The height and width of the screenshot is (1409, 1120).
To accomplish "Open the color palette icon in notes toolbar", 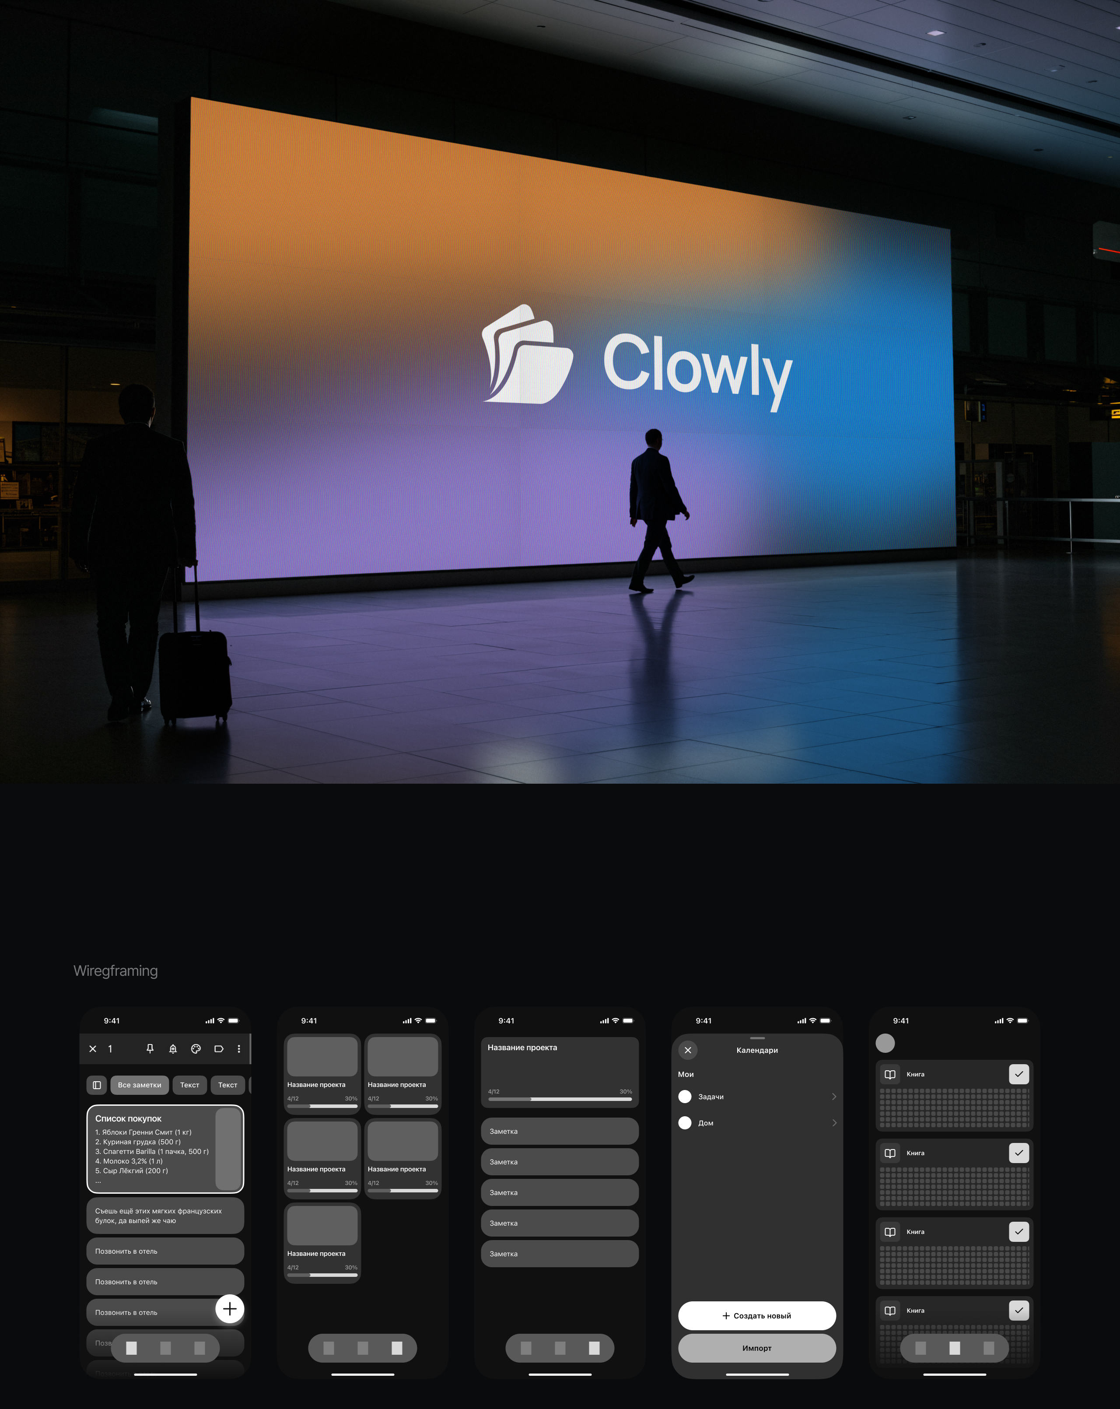I will pyautogui.click(x=196, y=1048).
